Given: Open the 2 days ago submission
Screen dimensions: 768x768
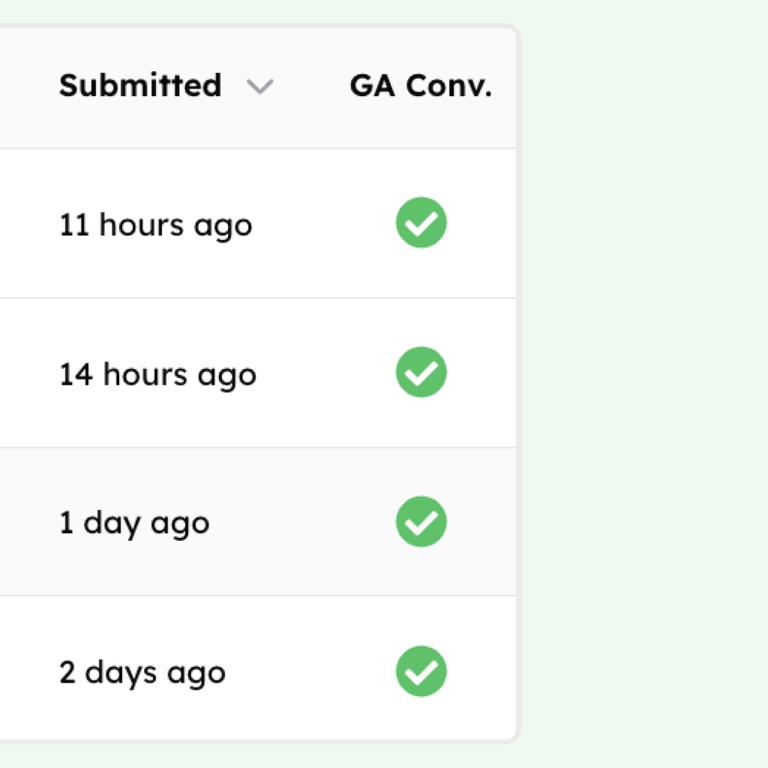Looking at the screenshot, I should [x=142, y=672].
